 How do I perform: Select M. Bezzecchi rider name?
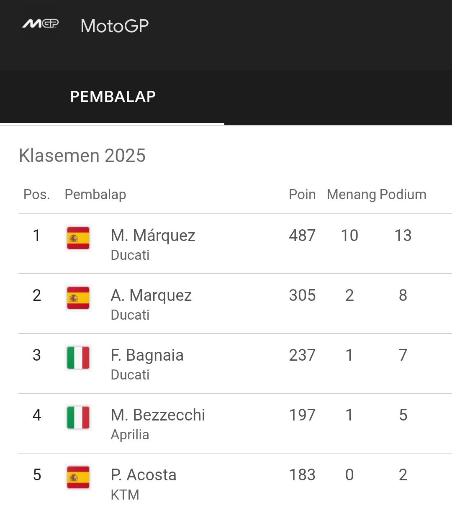(158, 415)
